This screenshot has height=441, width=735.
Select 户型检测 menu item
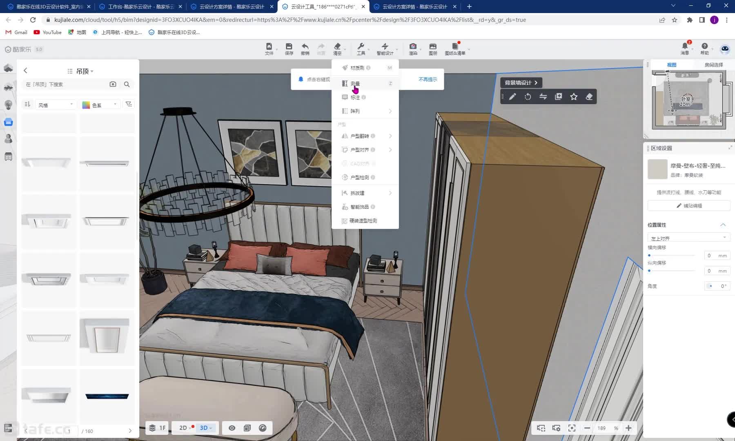365,177
